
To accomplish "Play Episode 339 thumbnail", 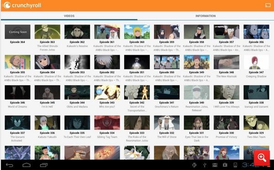I will click(x=227, y=92).
